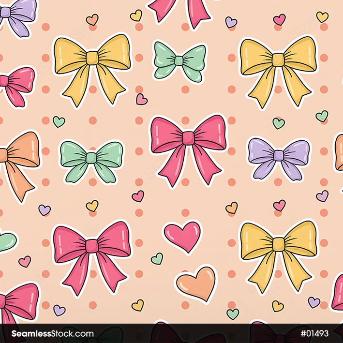Click the small pink heart below the mint bow
Screen dimensions: 343x343
[x=142, y=99]
